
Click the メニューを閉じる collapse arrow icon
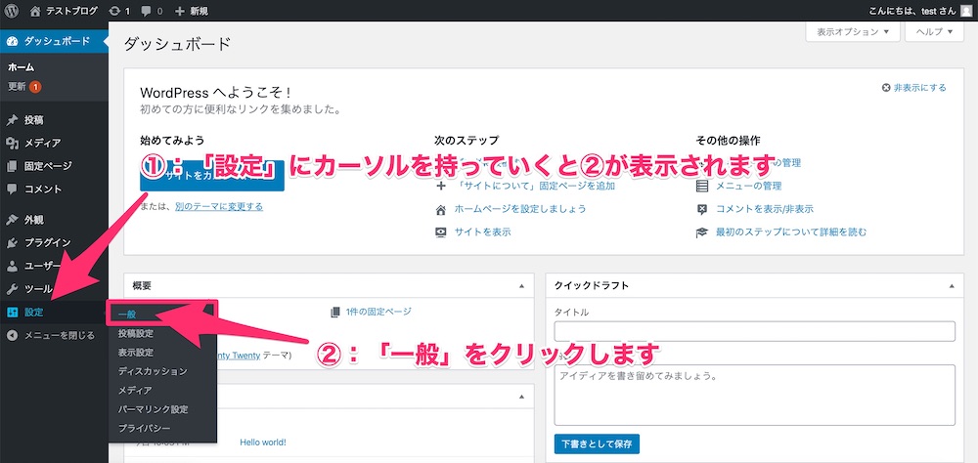(13, 335)
